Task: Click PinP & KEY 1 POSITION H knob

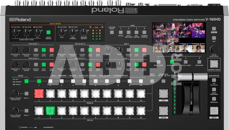Action: click(15, 50)
